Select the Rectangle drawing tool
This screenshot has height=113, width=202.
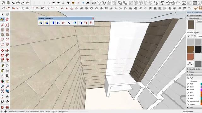tap(2, 30)
